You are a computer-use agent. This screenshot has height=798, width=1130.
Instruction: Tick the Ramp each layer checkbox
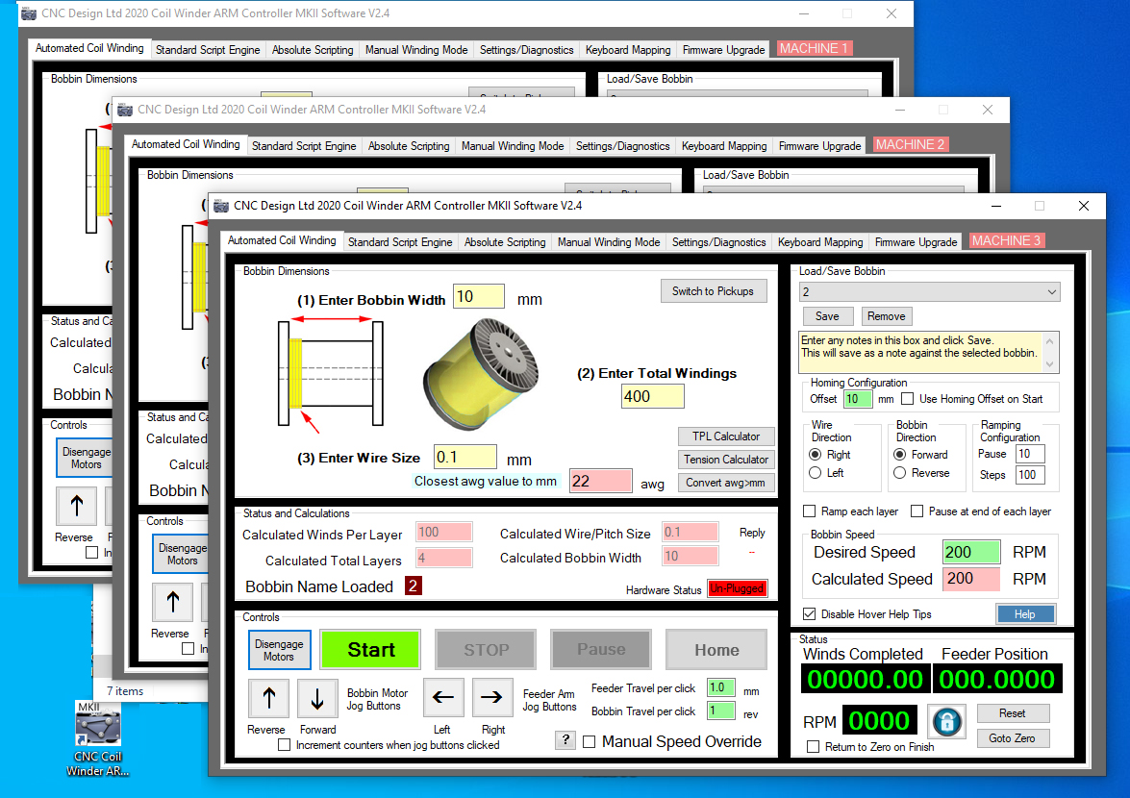tap(810, 511)
